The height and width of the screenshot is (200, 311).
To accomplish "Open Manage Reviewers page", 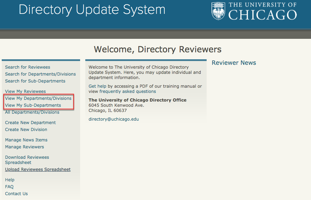I will [24, 147].
